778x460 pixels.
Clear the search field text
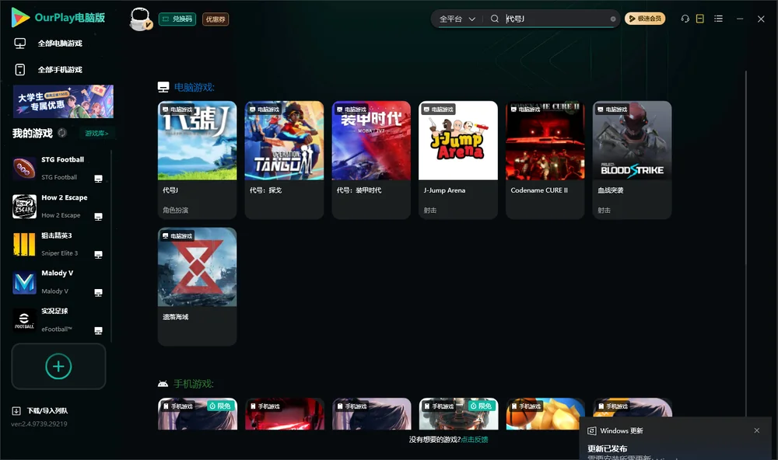[613, 19]
